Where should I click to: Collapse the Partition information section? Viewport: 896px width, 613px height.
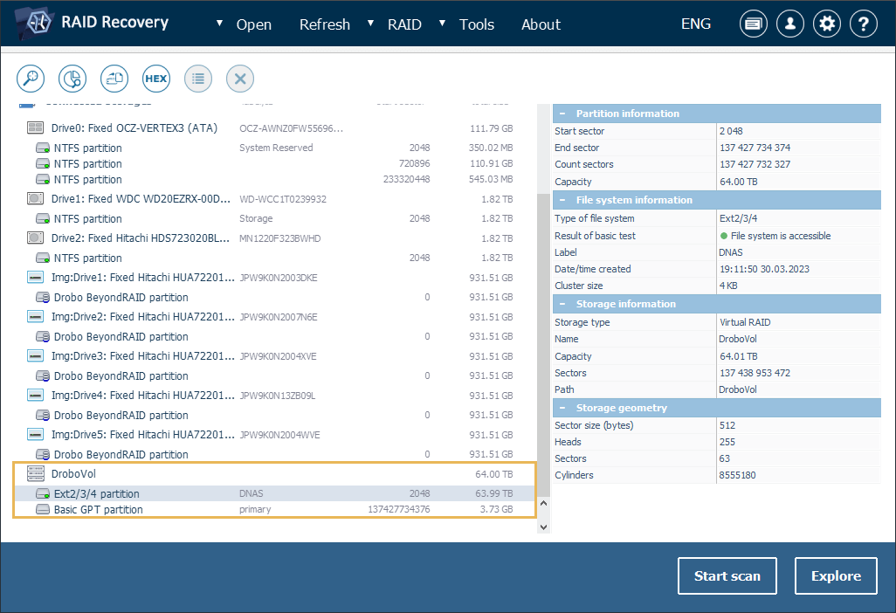(x=562, y=114)
